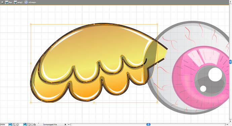Select the wing1 sublayer breadcrumb icon

(15, 2)
